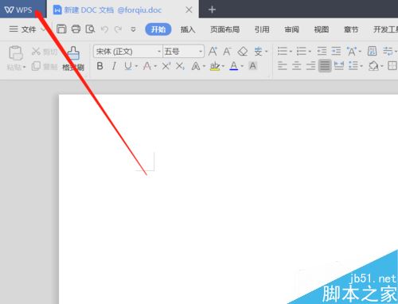Expand the font color dropdown arrow
This screenshot has height=304, width=398.
pyautogui.click(x=242, y=66)
